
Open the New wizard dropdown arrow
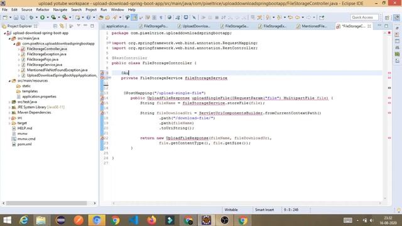tap(10, 18)
